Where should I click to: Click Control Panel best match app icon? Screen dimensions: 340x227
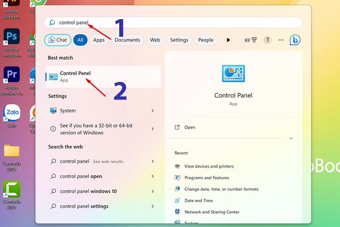(53, 77)
